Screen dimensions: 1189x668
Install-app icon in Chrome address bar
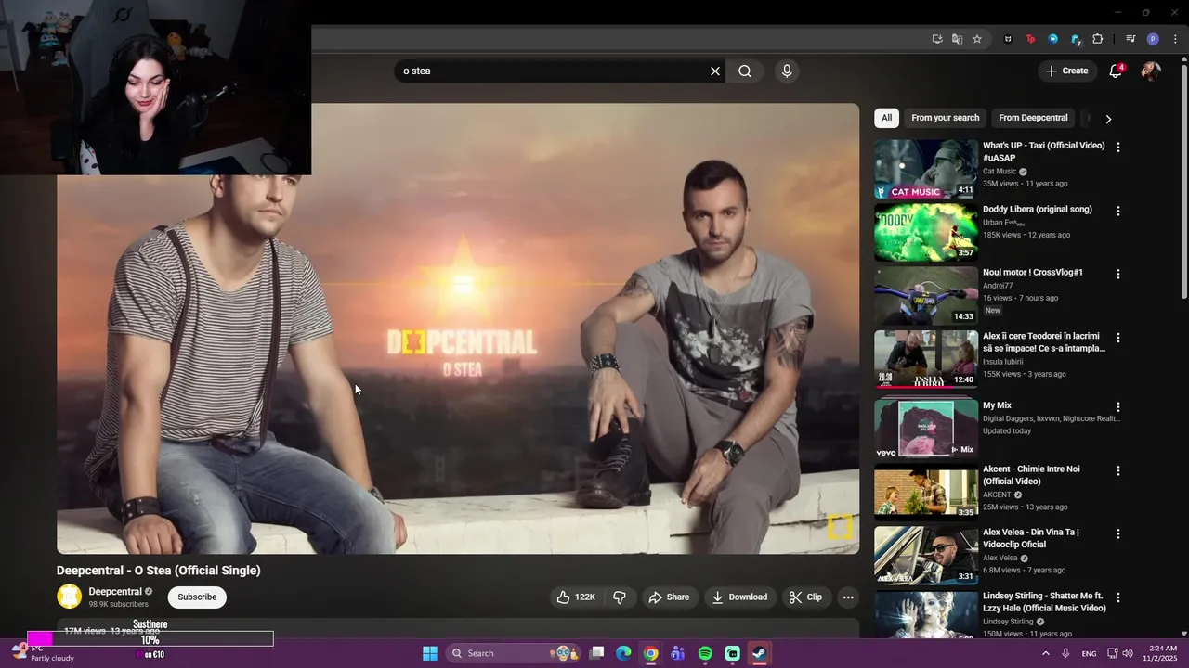(937, 39)
